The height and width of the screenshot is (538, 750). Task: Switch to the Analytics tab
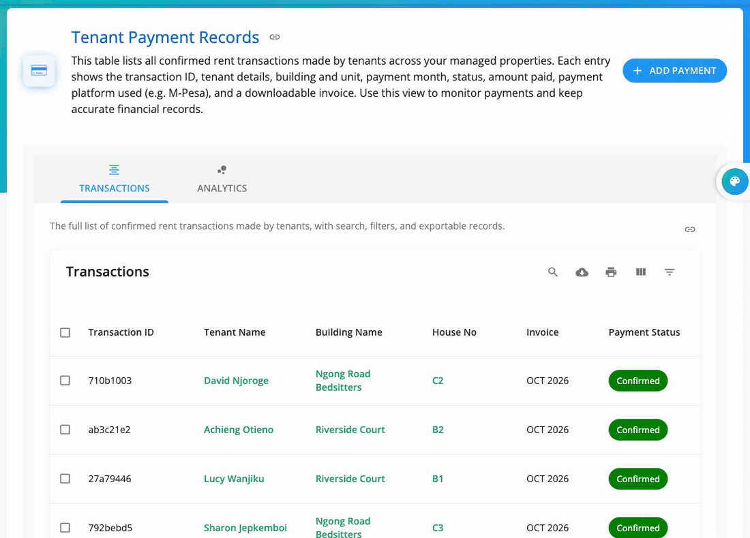point(222,179)
